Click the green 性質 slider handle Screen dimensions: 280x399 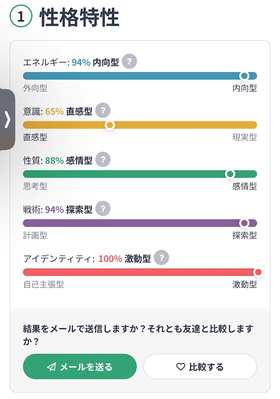click(230, 174)
